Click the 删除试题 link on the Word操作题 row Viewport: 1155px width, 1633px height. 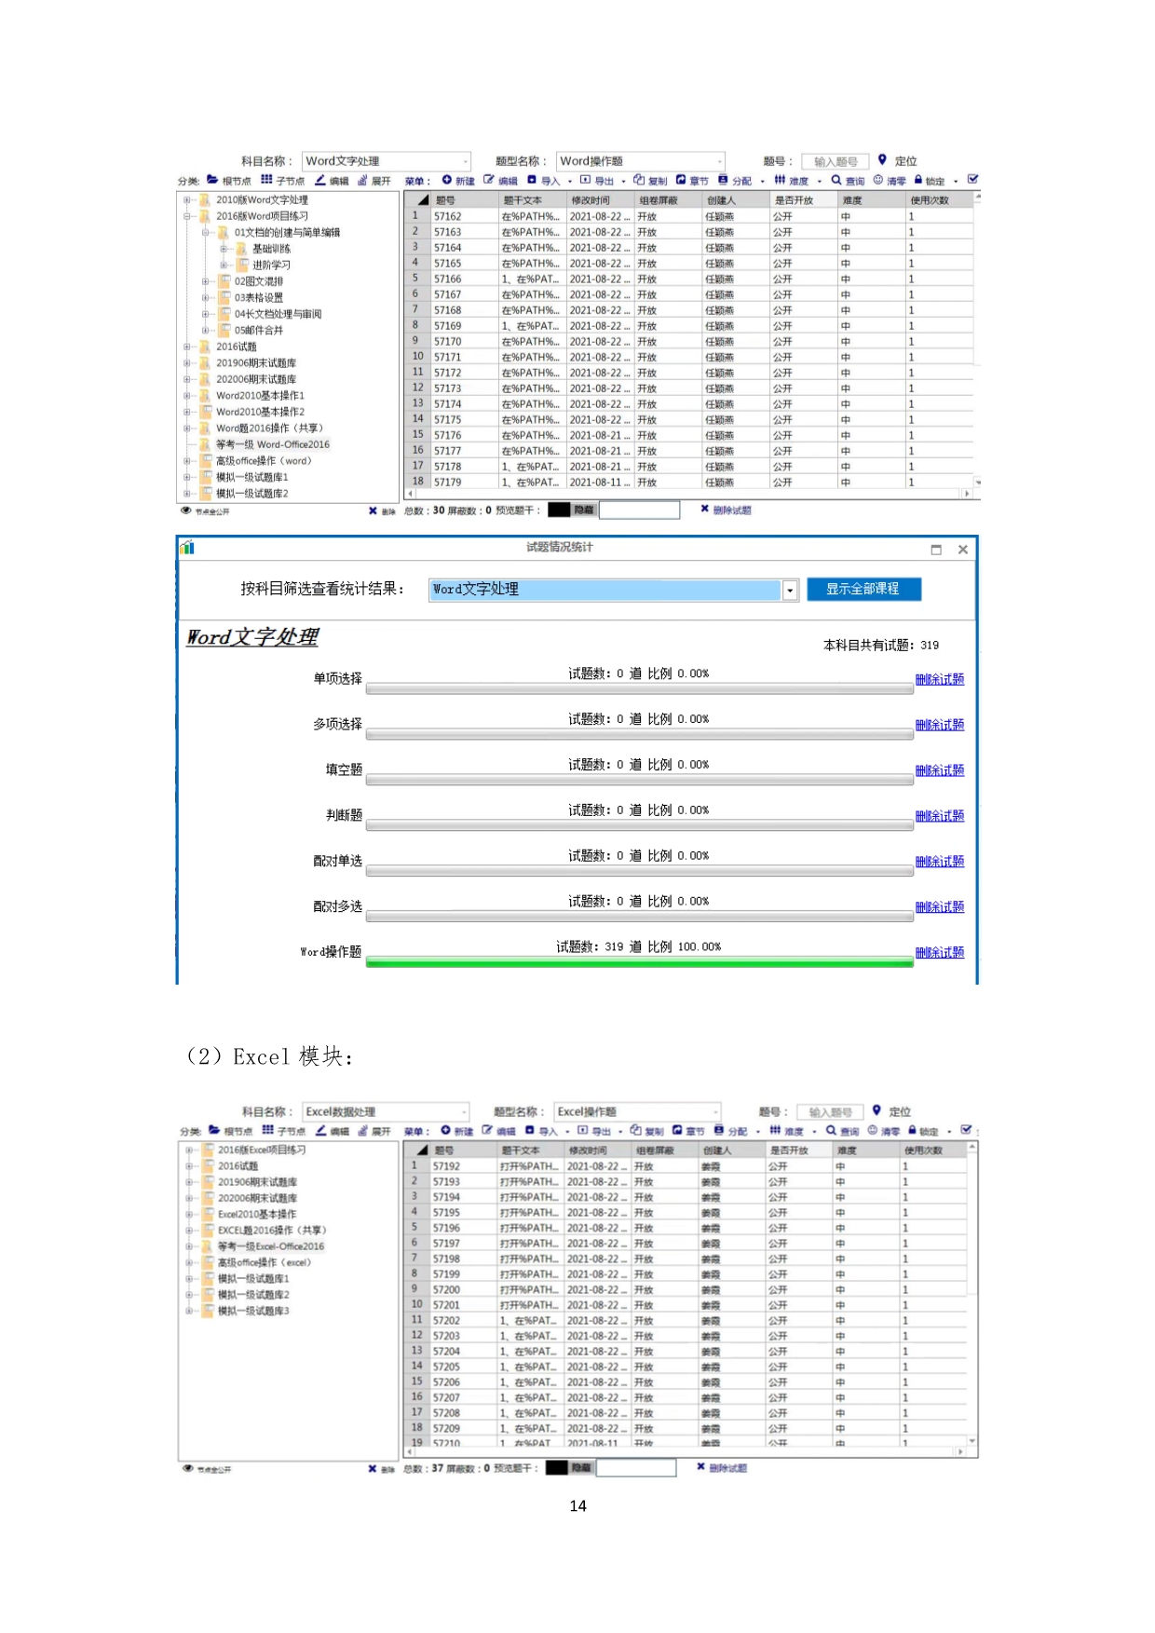click(940, 952)
